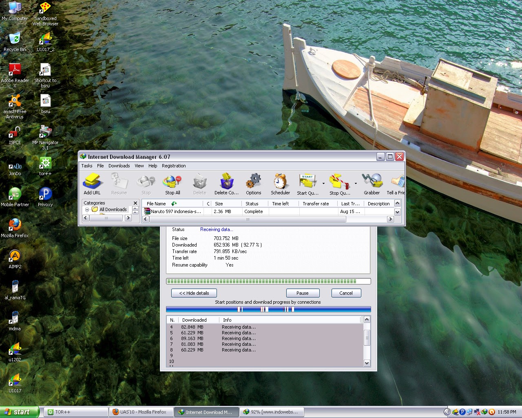Click the Add URL toolbar icon
This screenshot has width=522, height=418.
[x=92, y=184]
